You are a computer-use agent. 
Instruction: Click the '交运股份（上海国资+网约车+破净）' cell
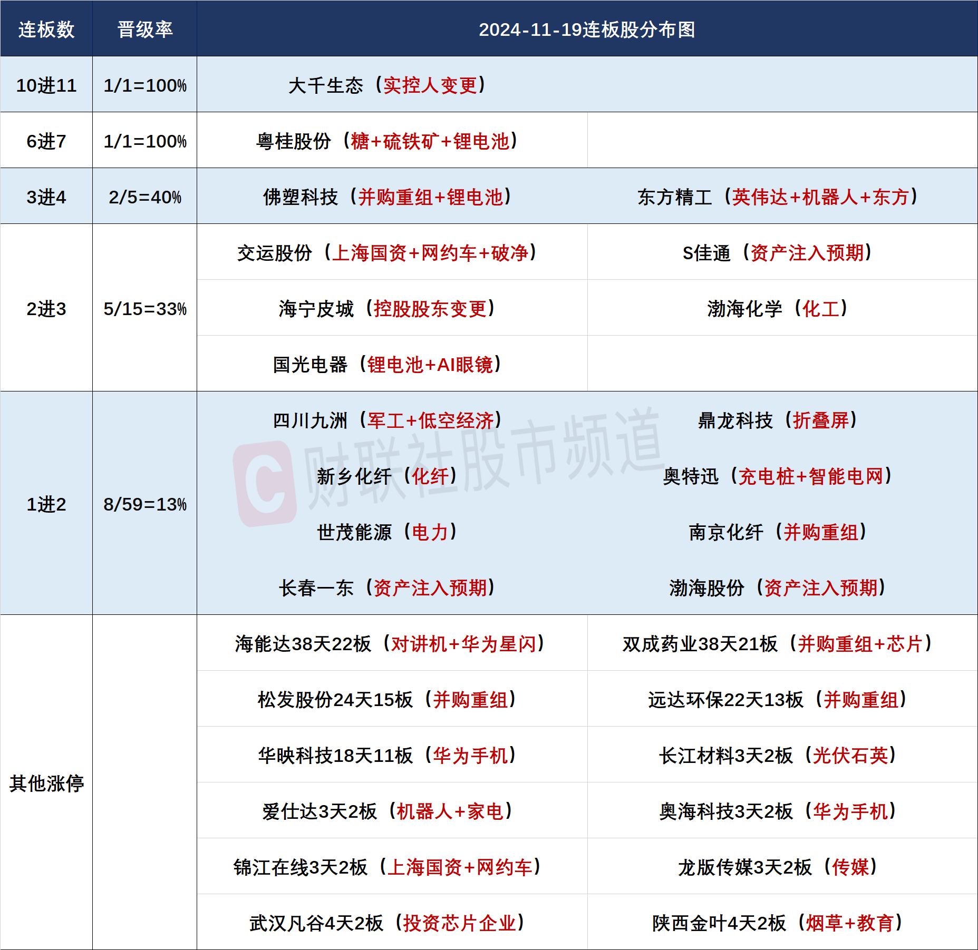click(392, 253)
